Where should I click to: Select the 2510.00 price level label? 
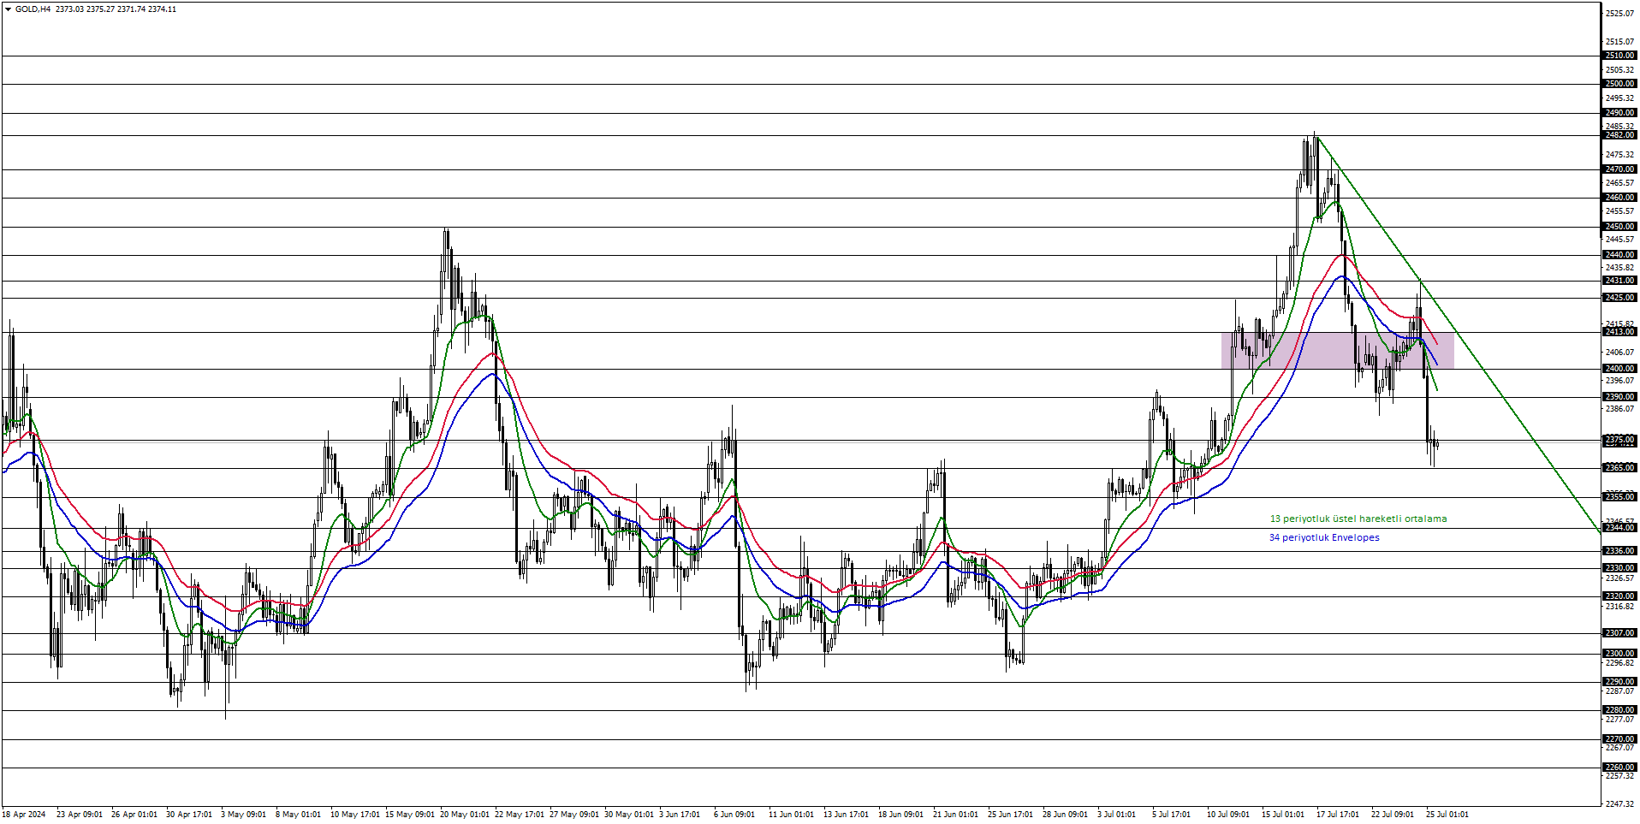pos(1619,56)
